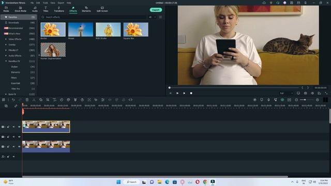Click the crop icon in timeline toolbar

[48, 100]
